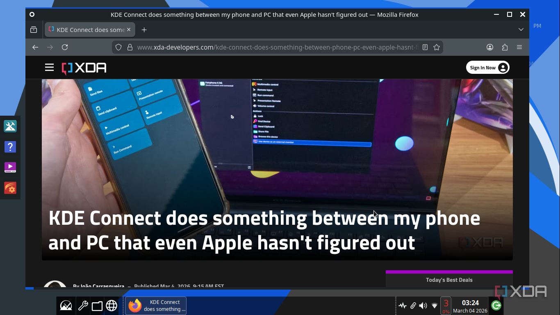Open the XDA site hamburger menu
The width and height of the screenshot is (560, 315).
pyautogui.click(x=50, y=68)
